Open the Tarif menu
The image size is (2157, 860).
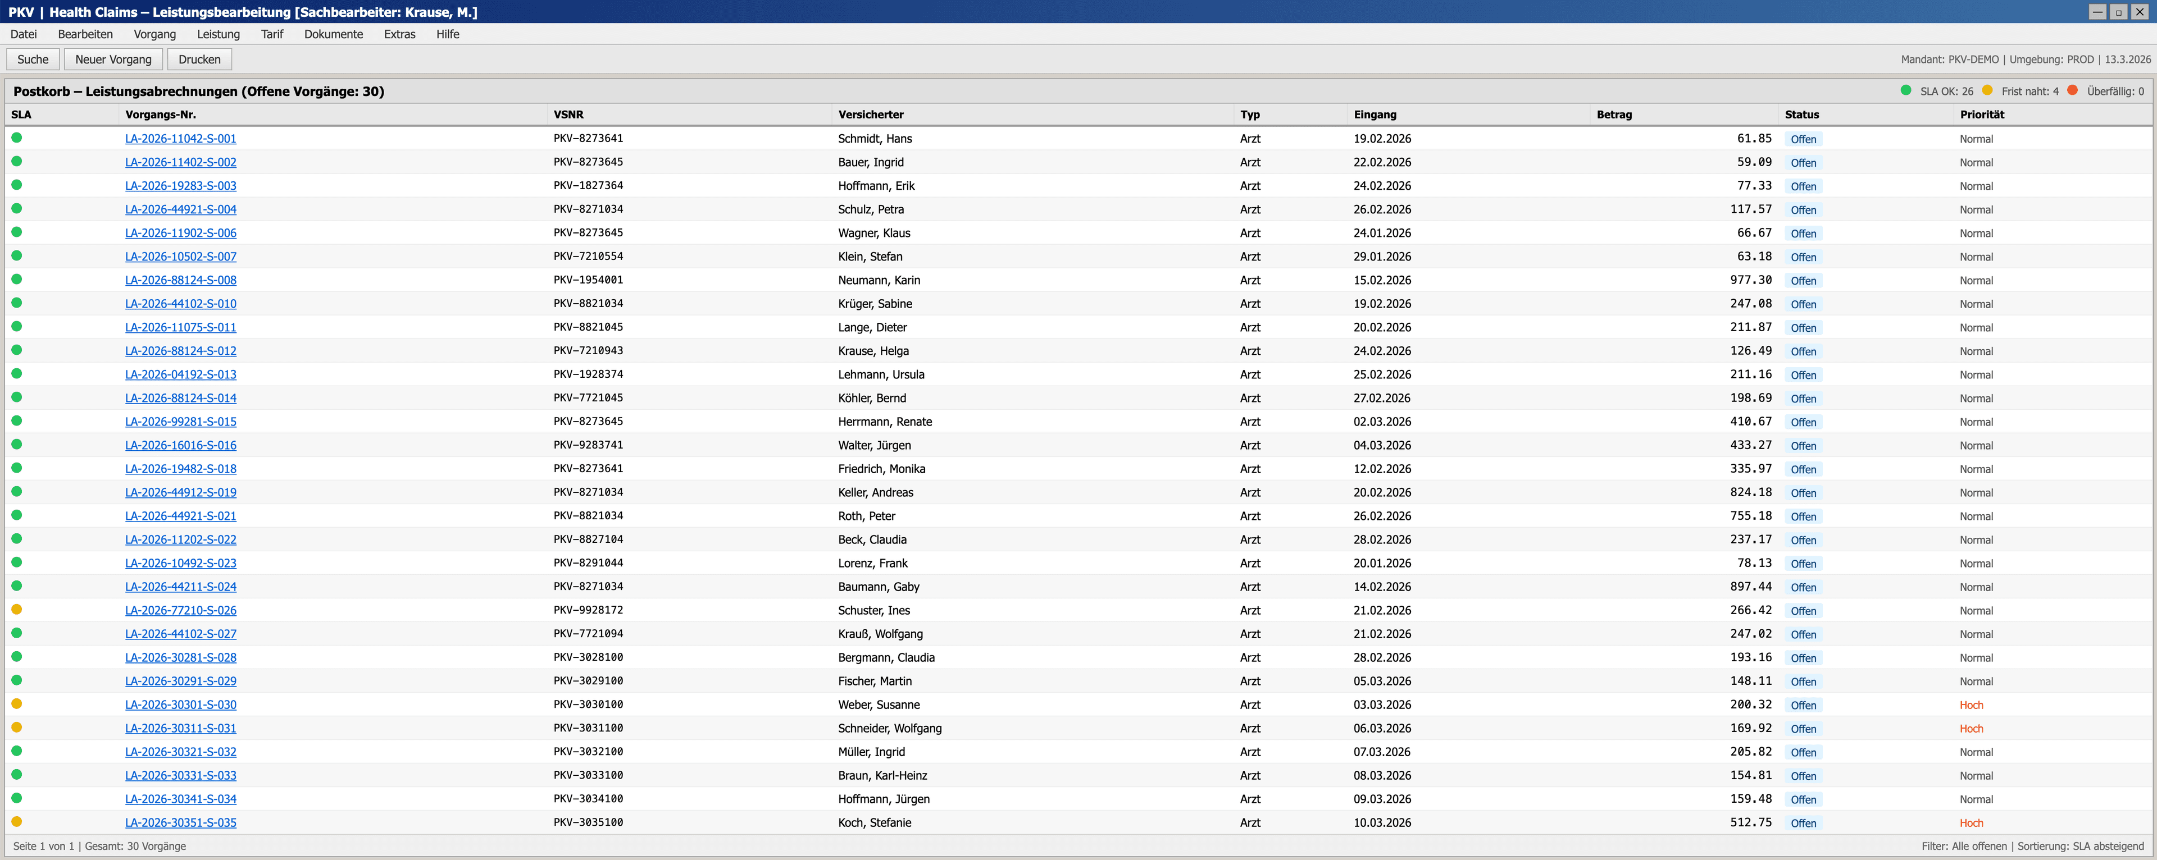[272, 34]
